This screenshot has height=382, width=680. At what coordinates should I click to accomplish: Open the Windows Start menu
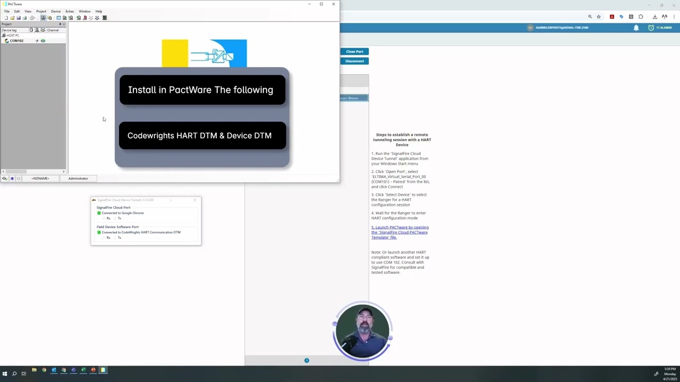5,374
